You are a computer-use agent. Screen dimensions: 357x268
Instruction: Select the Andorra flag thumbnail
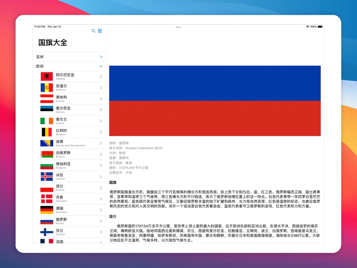(x=47, y=88)
